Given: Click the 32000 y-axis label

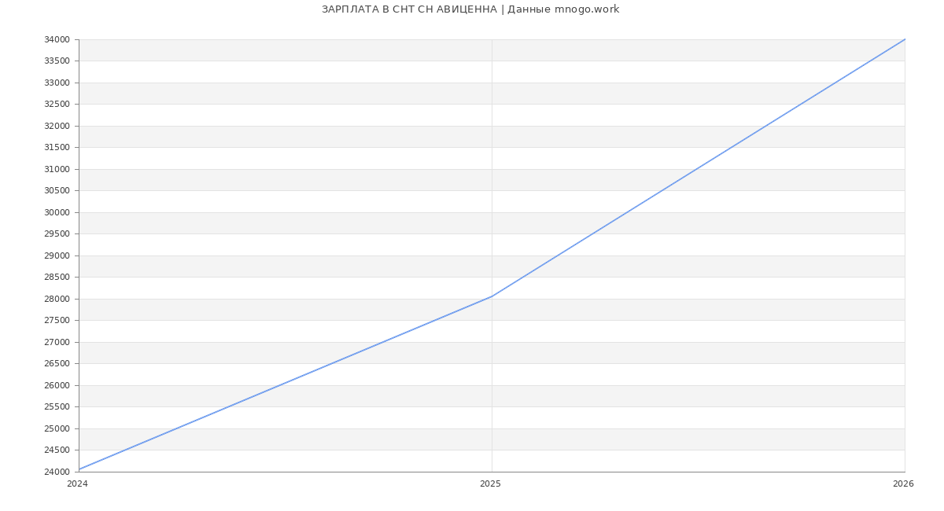Looking at the screenshot, I should (57, 126).
